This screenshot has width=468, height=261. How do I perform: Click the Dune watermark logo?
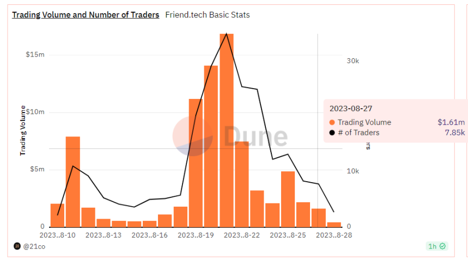(x=230, y=136)
